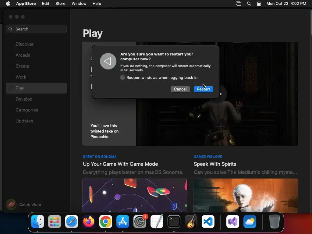Open the Speak With Spirits story

click(x=215, y=164)
